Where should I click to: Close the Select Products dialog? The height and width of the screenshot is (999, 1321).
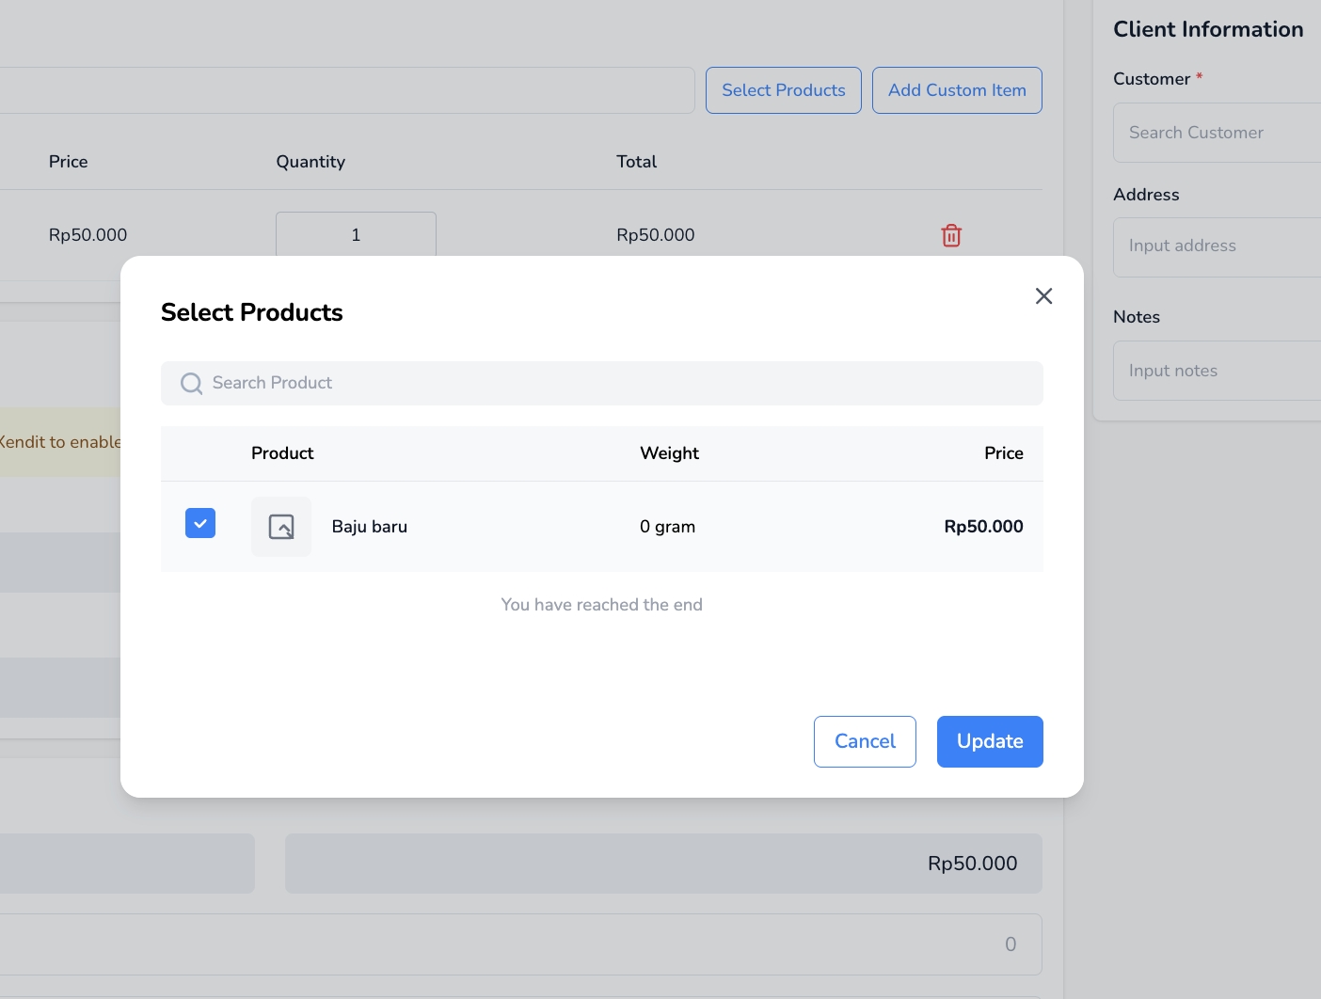click(1043, 296)
